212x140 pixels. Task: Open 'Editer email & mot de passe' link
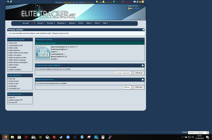point(19,53)
